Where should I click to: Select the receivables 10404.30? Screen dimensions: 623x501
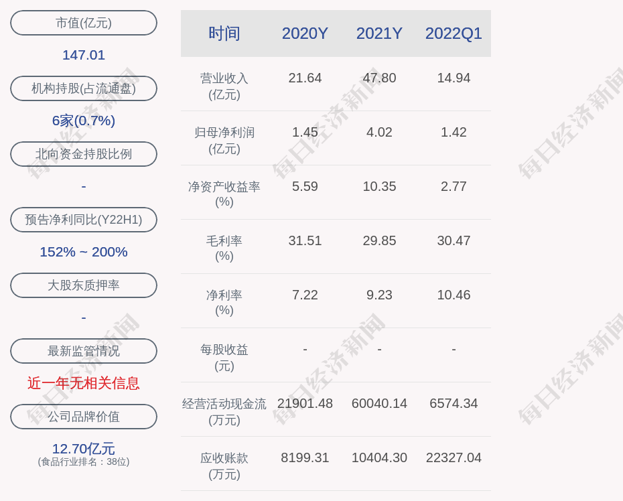click(x=379, y=457)
